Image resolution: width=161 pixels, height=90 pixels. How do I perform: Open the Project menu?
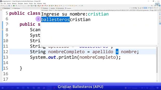31,3
